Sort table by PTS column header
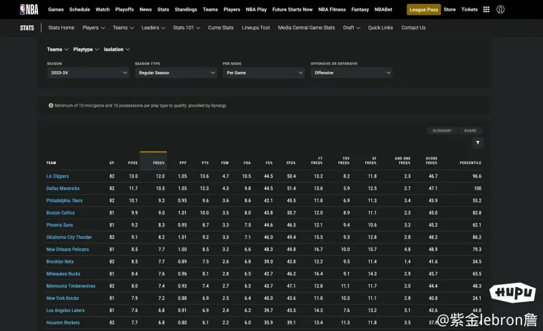The width and height of the screenshot is (543, 331). point(205,163)
